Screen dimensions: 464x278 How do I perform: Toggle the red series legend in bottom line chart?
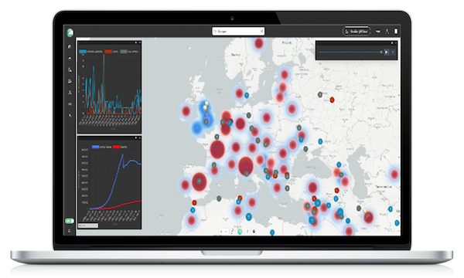pos(120,147)
